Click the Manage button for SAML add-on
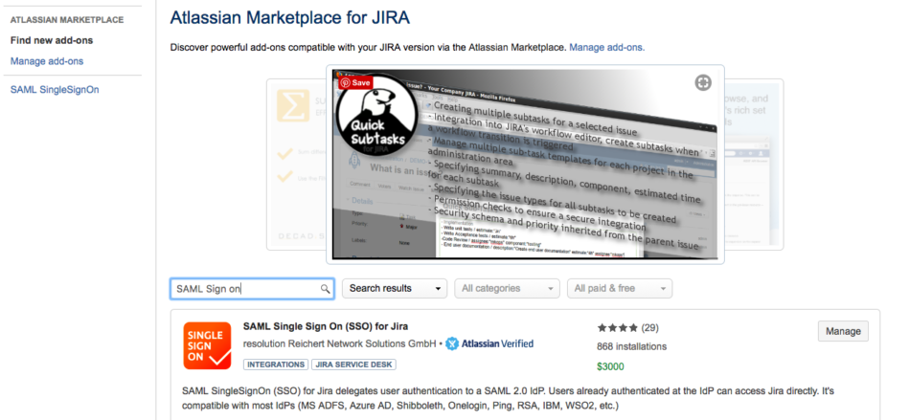Screen dimensions: 909x420 click(843, 331)
